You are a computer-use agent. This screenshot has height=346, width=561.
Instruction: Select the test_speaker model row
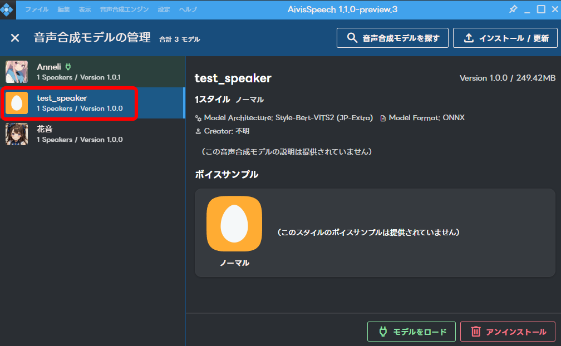pyautogui.click(x=92, y=103)
